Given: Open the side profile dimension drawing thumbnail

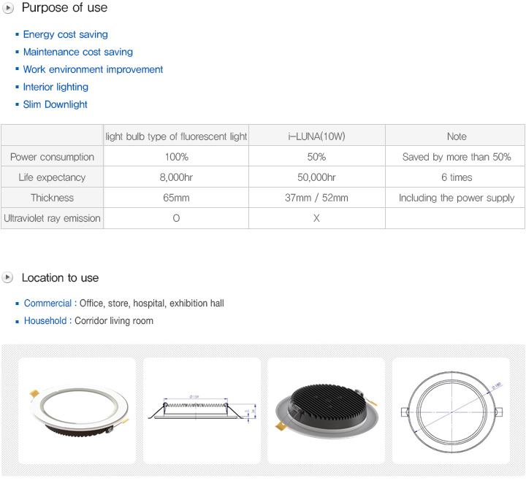Looking at the screenshot, I should [x=202, y=410].
